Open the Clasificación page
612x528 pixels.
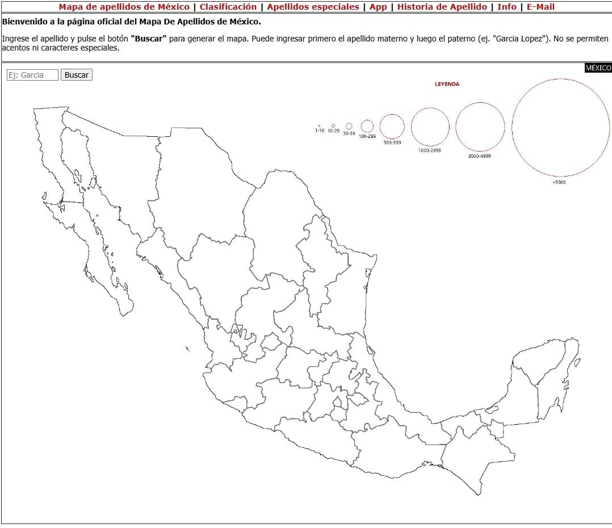tap(228, 7)
